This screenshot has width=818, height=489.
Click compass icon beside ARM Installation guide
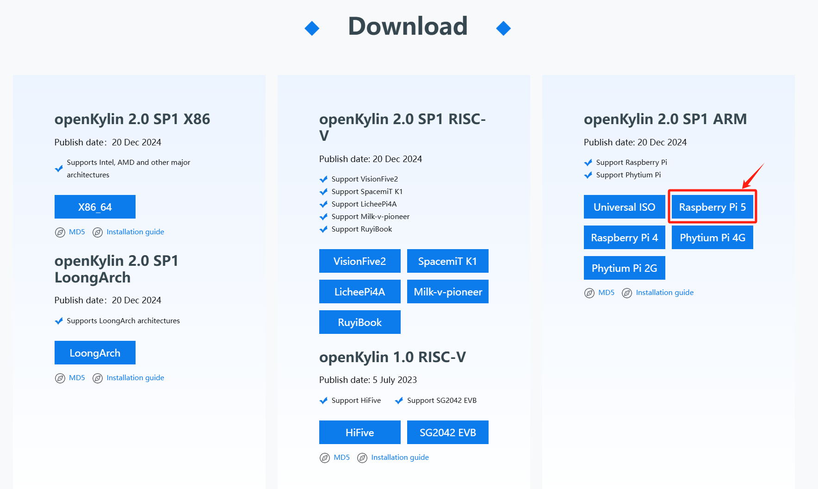[x=627, y=293]
